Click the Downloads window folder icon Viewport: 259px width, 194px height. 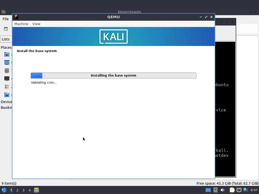[x=4, y=12]
